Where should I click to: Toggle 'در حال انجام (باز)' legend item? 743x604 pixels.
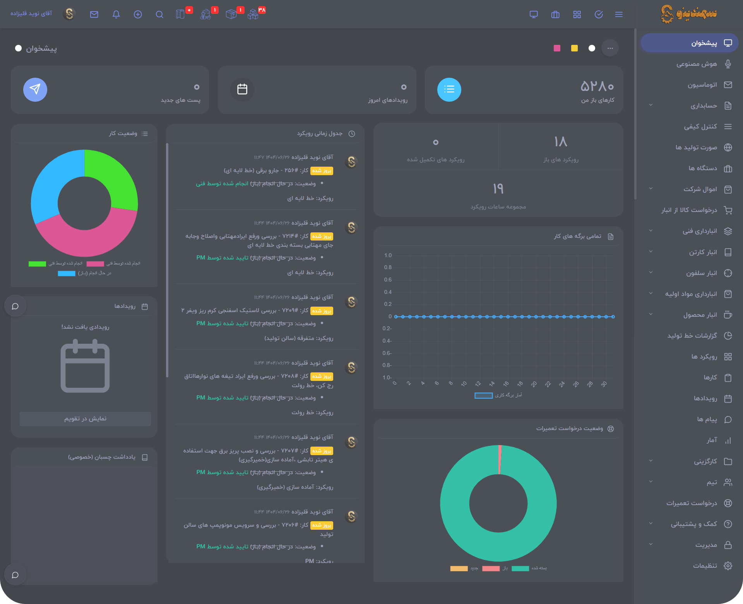tap(84, 273)
